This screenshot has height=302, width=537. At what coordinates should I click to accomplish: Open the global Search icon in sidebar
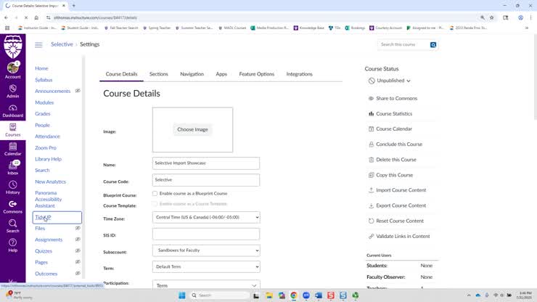coord(12,226)
